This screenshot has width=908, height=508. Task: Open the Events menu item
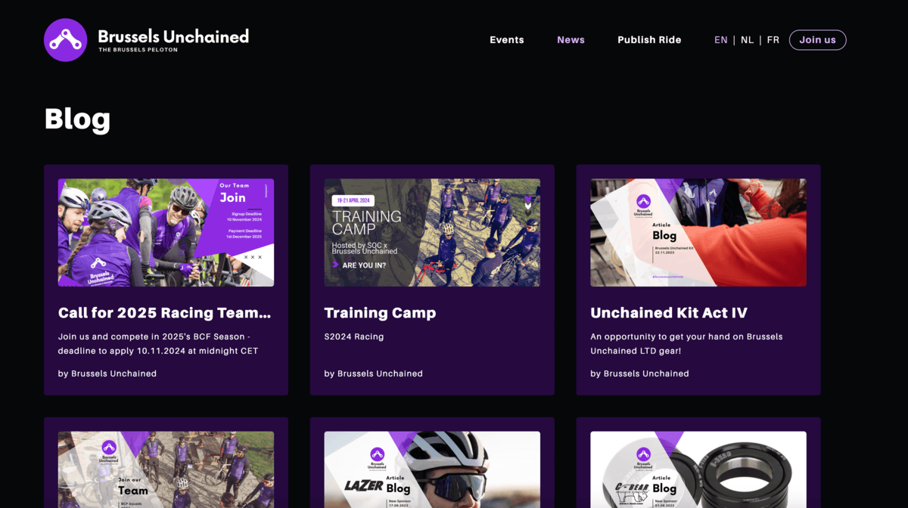click(507, 40)
